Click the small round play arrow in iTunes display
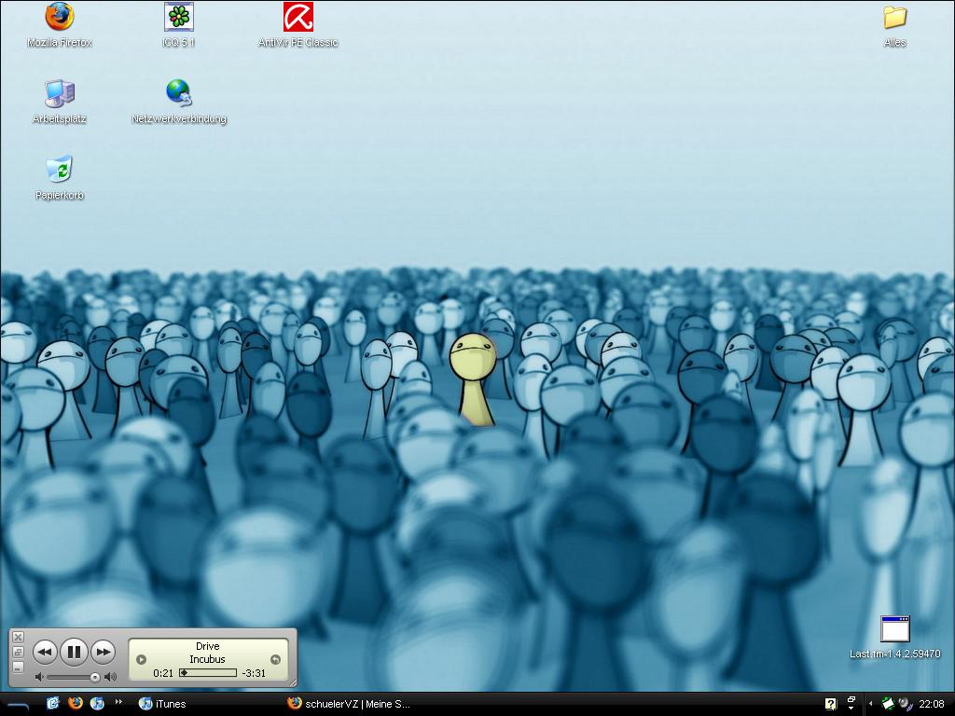Viewport: 955px width, 716px height. point(142,659)
